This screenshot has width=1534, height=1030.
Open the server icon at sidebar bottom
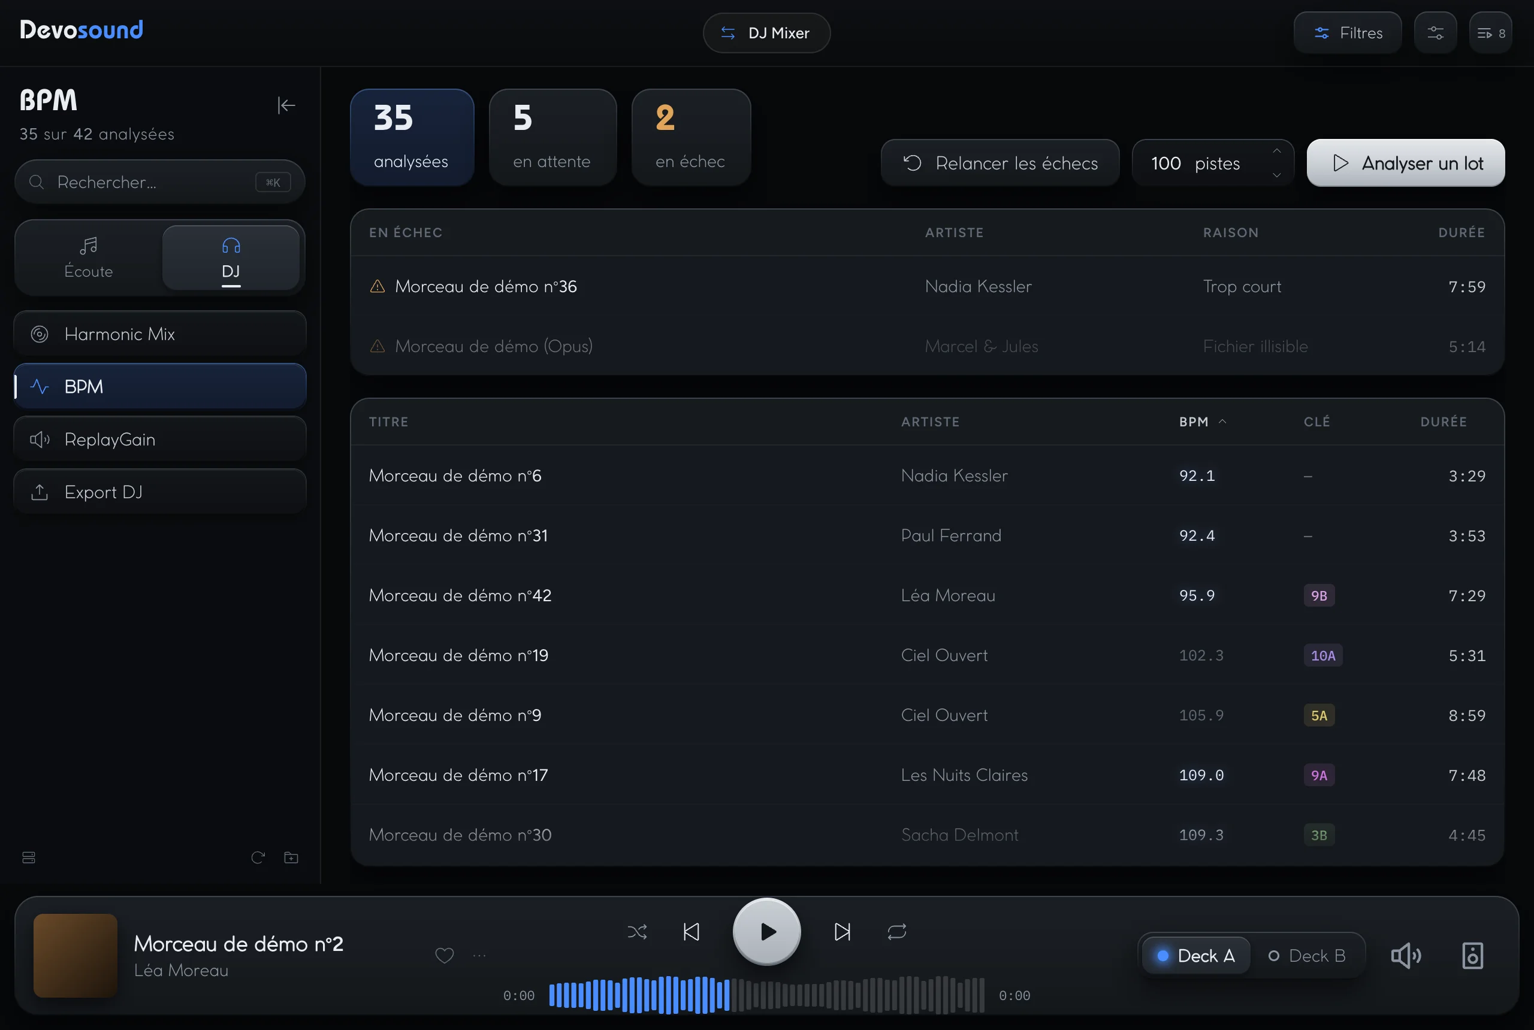point(29,858)
